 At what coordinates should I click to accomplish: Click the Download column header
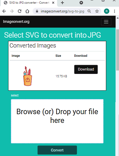pos(81,56)
